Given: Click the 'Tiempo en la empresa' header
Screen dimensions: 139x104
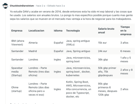Looking at the screenshot, I should (x=126, y=31).
